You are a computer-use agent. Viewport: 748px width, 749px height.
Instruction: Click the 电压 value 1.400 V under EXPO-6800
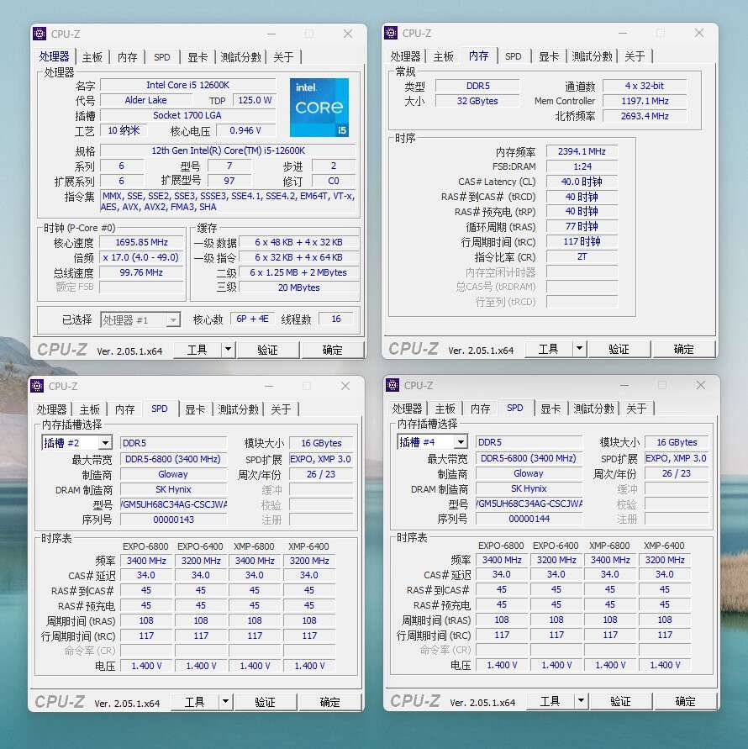pos(146,665)
